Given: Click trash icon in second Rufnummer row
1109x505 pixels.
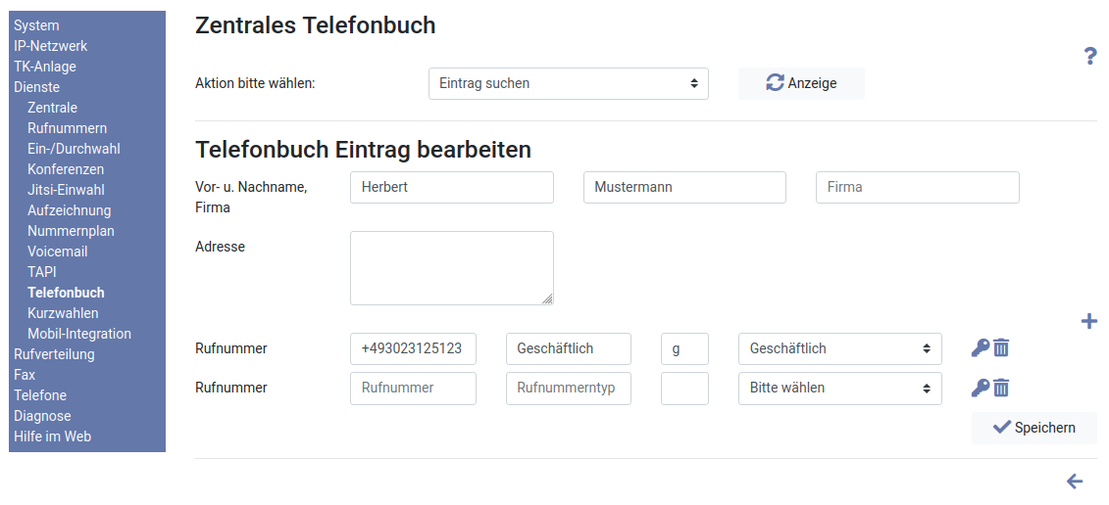Looking at the screenshot, I should [1001, 388].
